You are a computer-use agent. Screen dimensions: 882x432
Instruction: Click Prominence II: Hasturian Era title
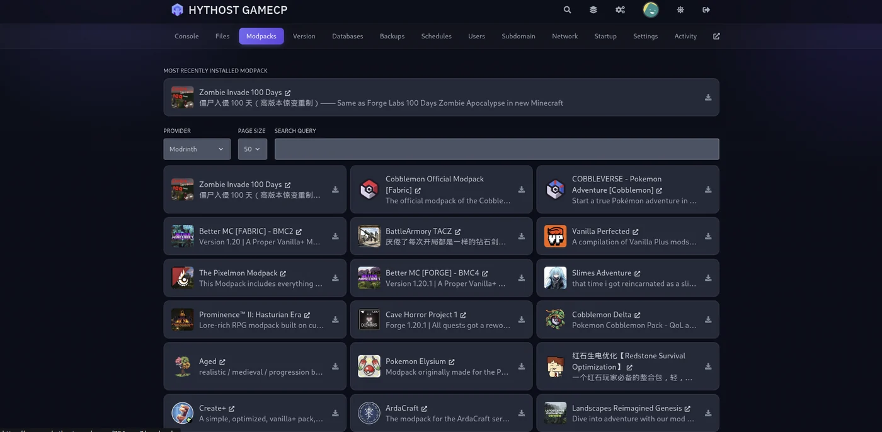[250, 314]
